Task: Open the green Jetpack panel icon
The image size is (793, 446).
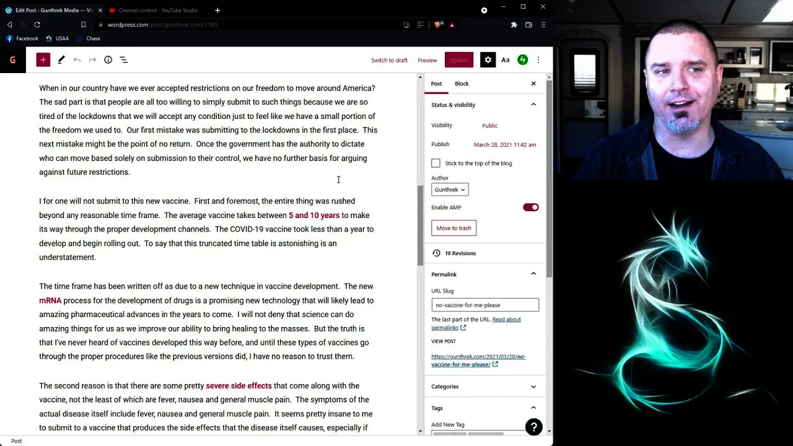Action: point(523,60)
